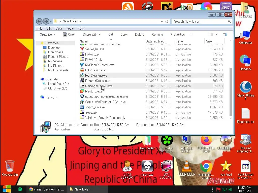Open the recent locations arrow beside navigation buttons
The image size is (258, 193).
pyautogui.click(x=51, y=22)
